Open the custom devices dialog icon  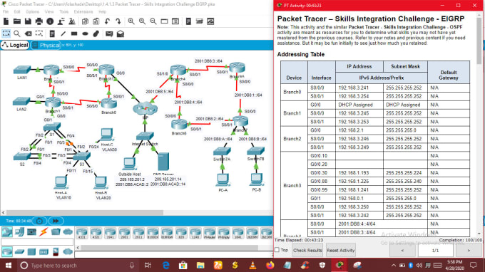(x=175, y=21)
